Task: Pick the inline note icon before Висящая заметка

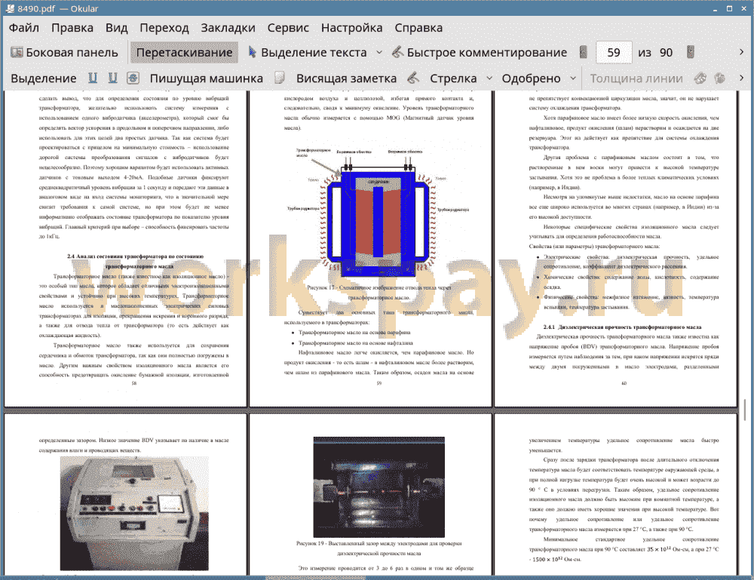Action: [280, 78]
